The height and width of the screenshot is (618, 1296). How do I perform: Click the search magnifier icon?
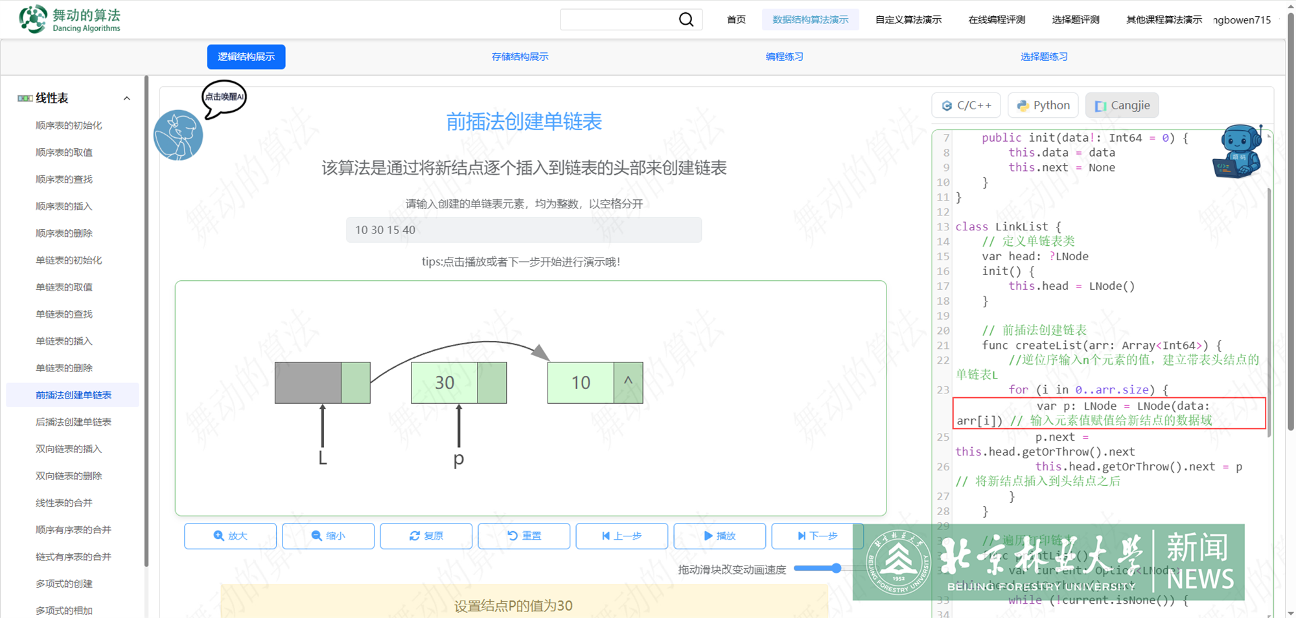tap(686, 19)
